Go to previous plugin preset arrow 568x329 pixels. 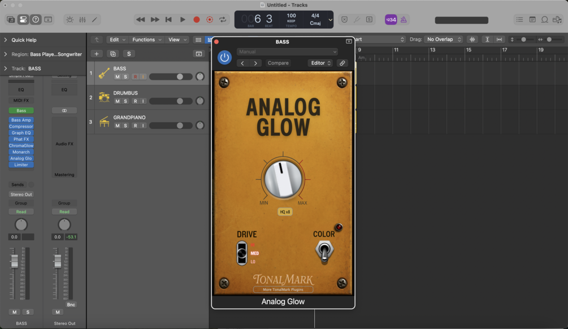(x=242, y=63)
